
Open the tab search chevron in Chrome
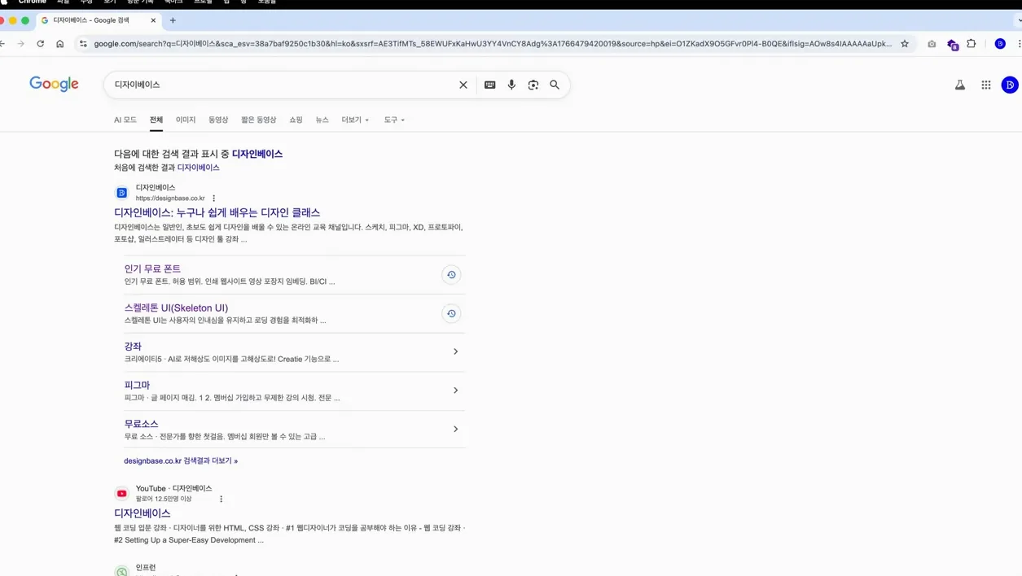tap(1019, 20)
